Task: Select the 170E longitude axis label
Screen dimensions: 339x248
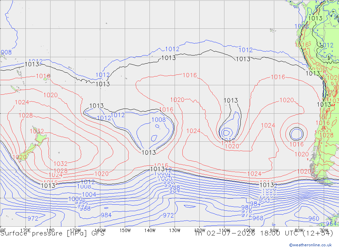Action: [25, 230]
